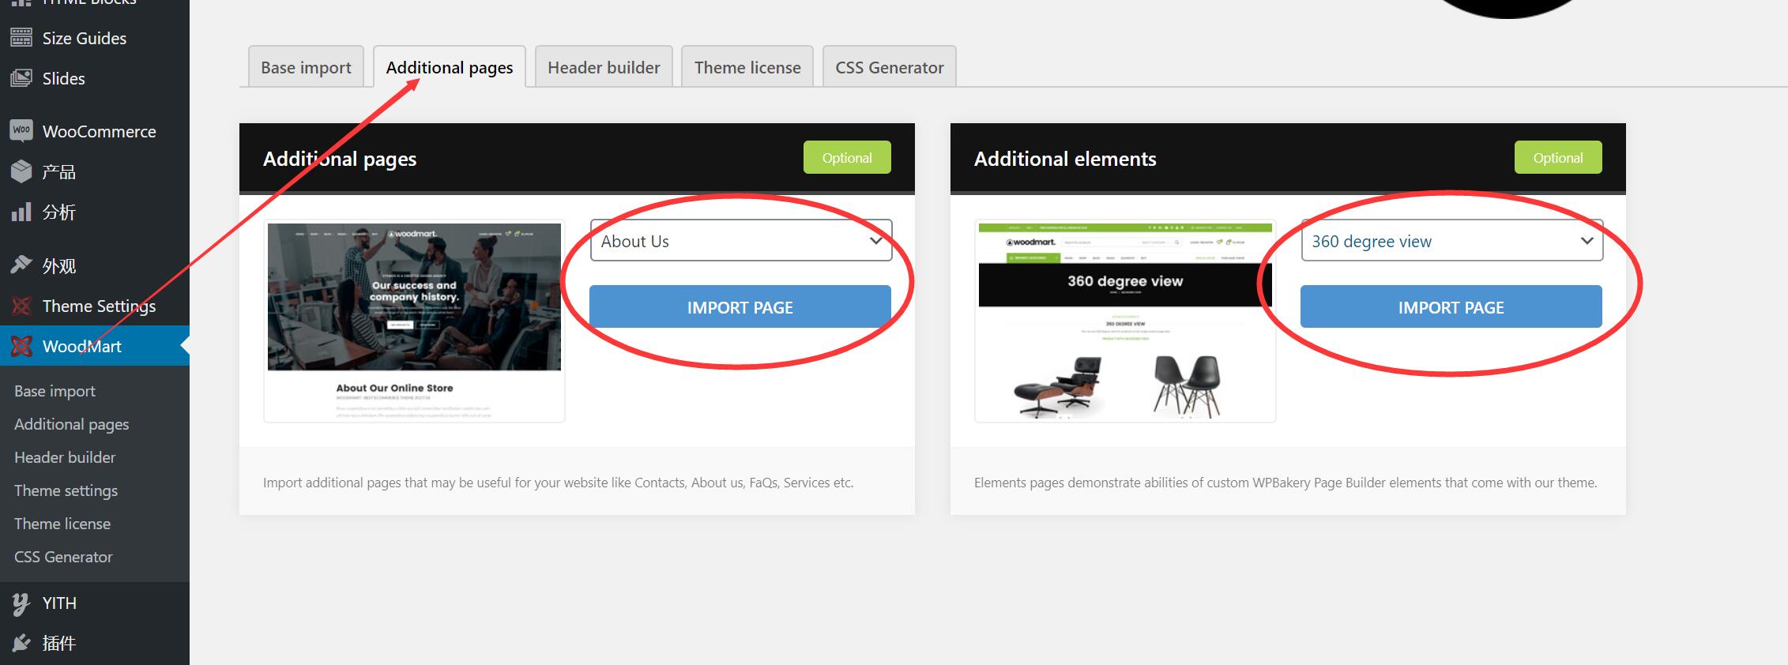This screenshot has width=1788, height=665.
Task: Click the 插件 plug icon
Action: (x=21, y=643)
